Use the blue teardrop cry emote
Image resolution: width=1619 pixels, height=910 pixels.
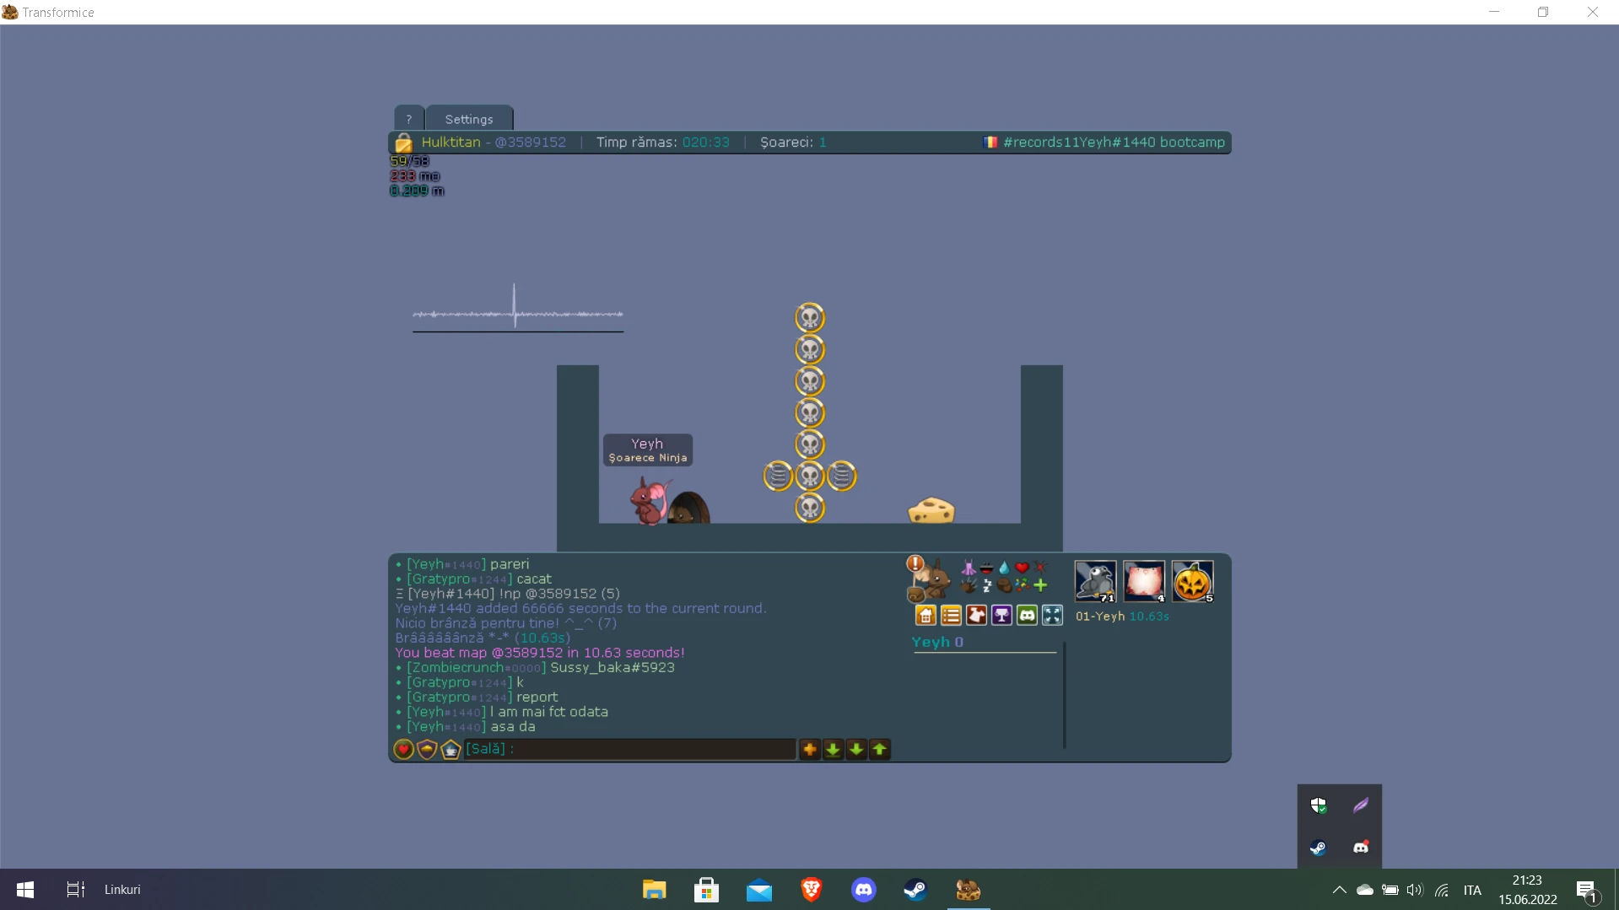(1004, 568)
